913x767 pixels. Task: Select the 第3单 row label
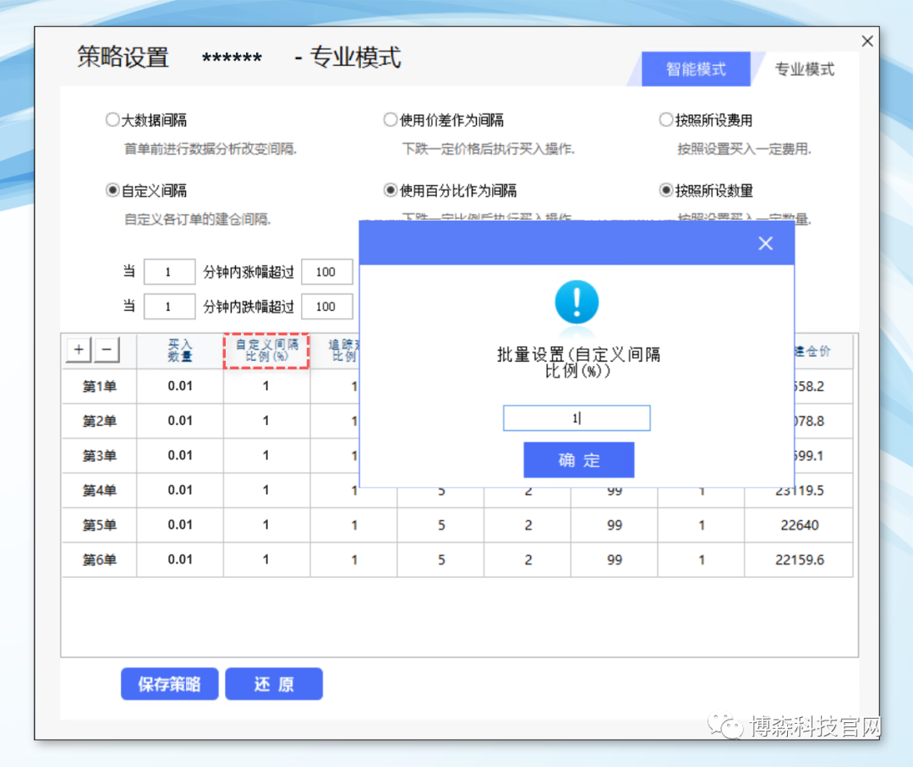(x=100, y=455)
